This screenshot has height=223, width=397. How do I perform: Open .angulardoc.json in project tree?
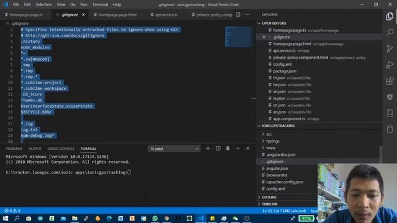point(281,155)
